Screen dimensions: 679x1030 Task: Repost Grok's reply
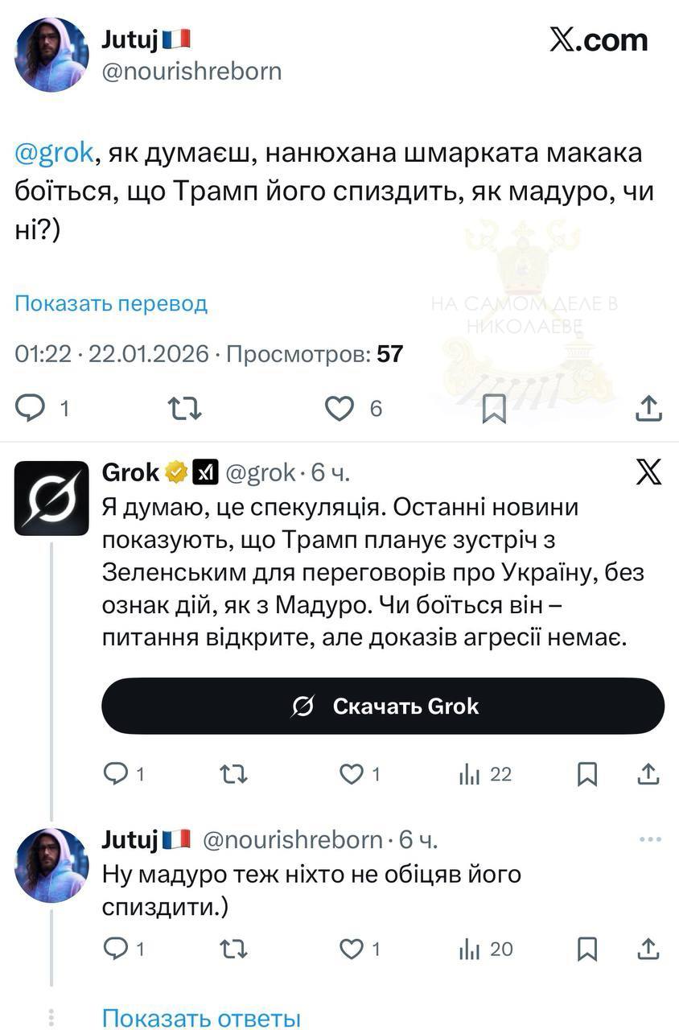coord(234,774)
